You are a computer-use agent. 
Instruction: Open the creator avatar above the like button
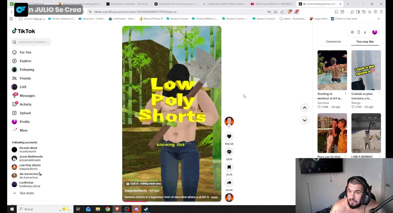click(229, 121)
